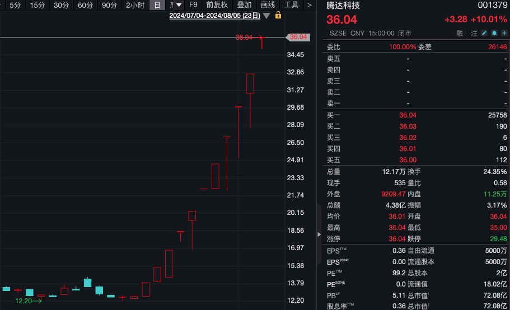This screenshot has width=510, height=310.
Task: Click the 买三 bid price 36.02
Action: click(x=408, y=138)
